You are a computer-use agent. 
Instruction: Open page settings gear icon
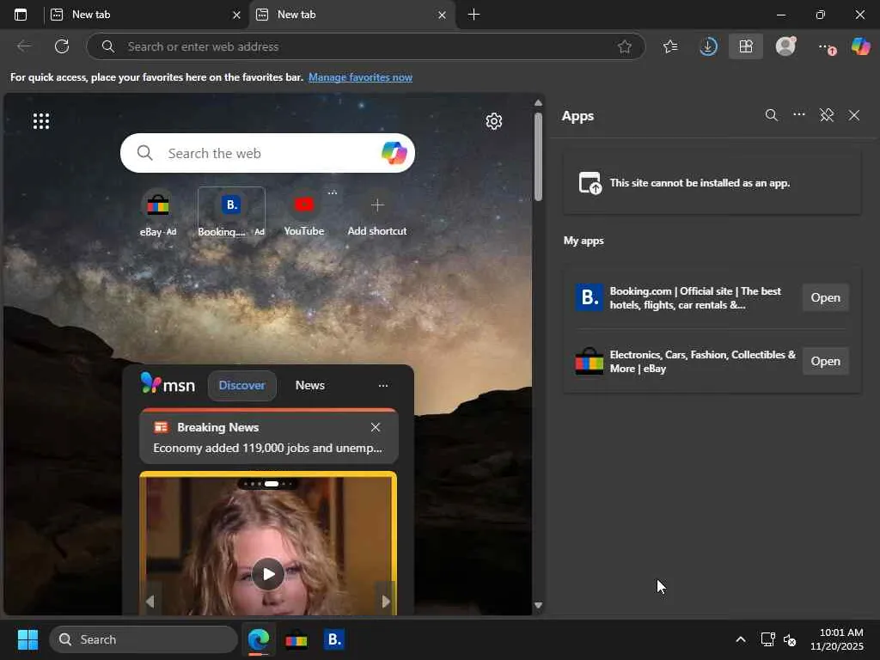[493, 121]
